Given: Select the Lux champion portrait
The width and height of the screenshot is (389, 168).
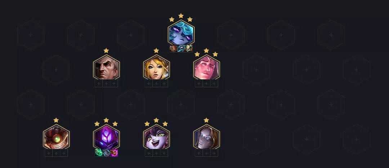Looking at the screenshot, I should click(156, 67).
